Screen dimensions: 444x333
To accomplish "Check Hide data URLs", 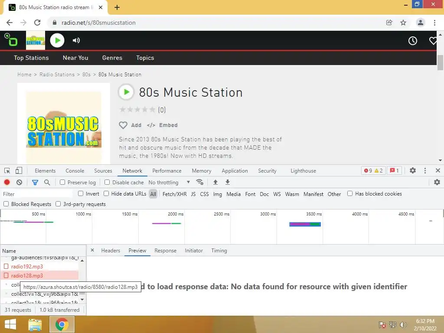I will [106, 193].
